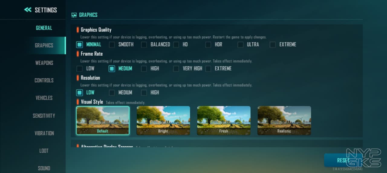This screenshot has width=387, height=173.
Task: Enable the Balanced graphics quality checkbox
Action: click(144, 45)
